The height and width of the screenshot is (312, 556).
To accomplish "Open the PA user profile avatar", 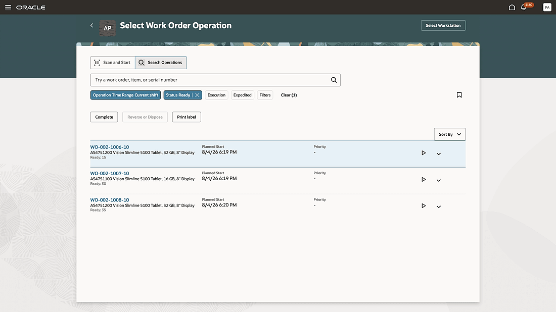I will 547,7.
